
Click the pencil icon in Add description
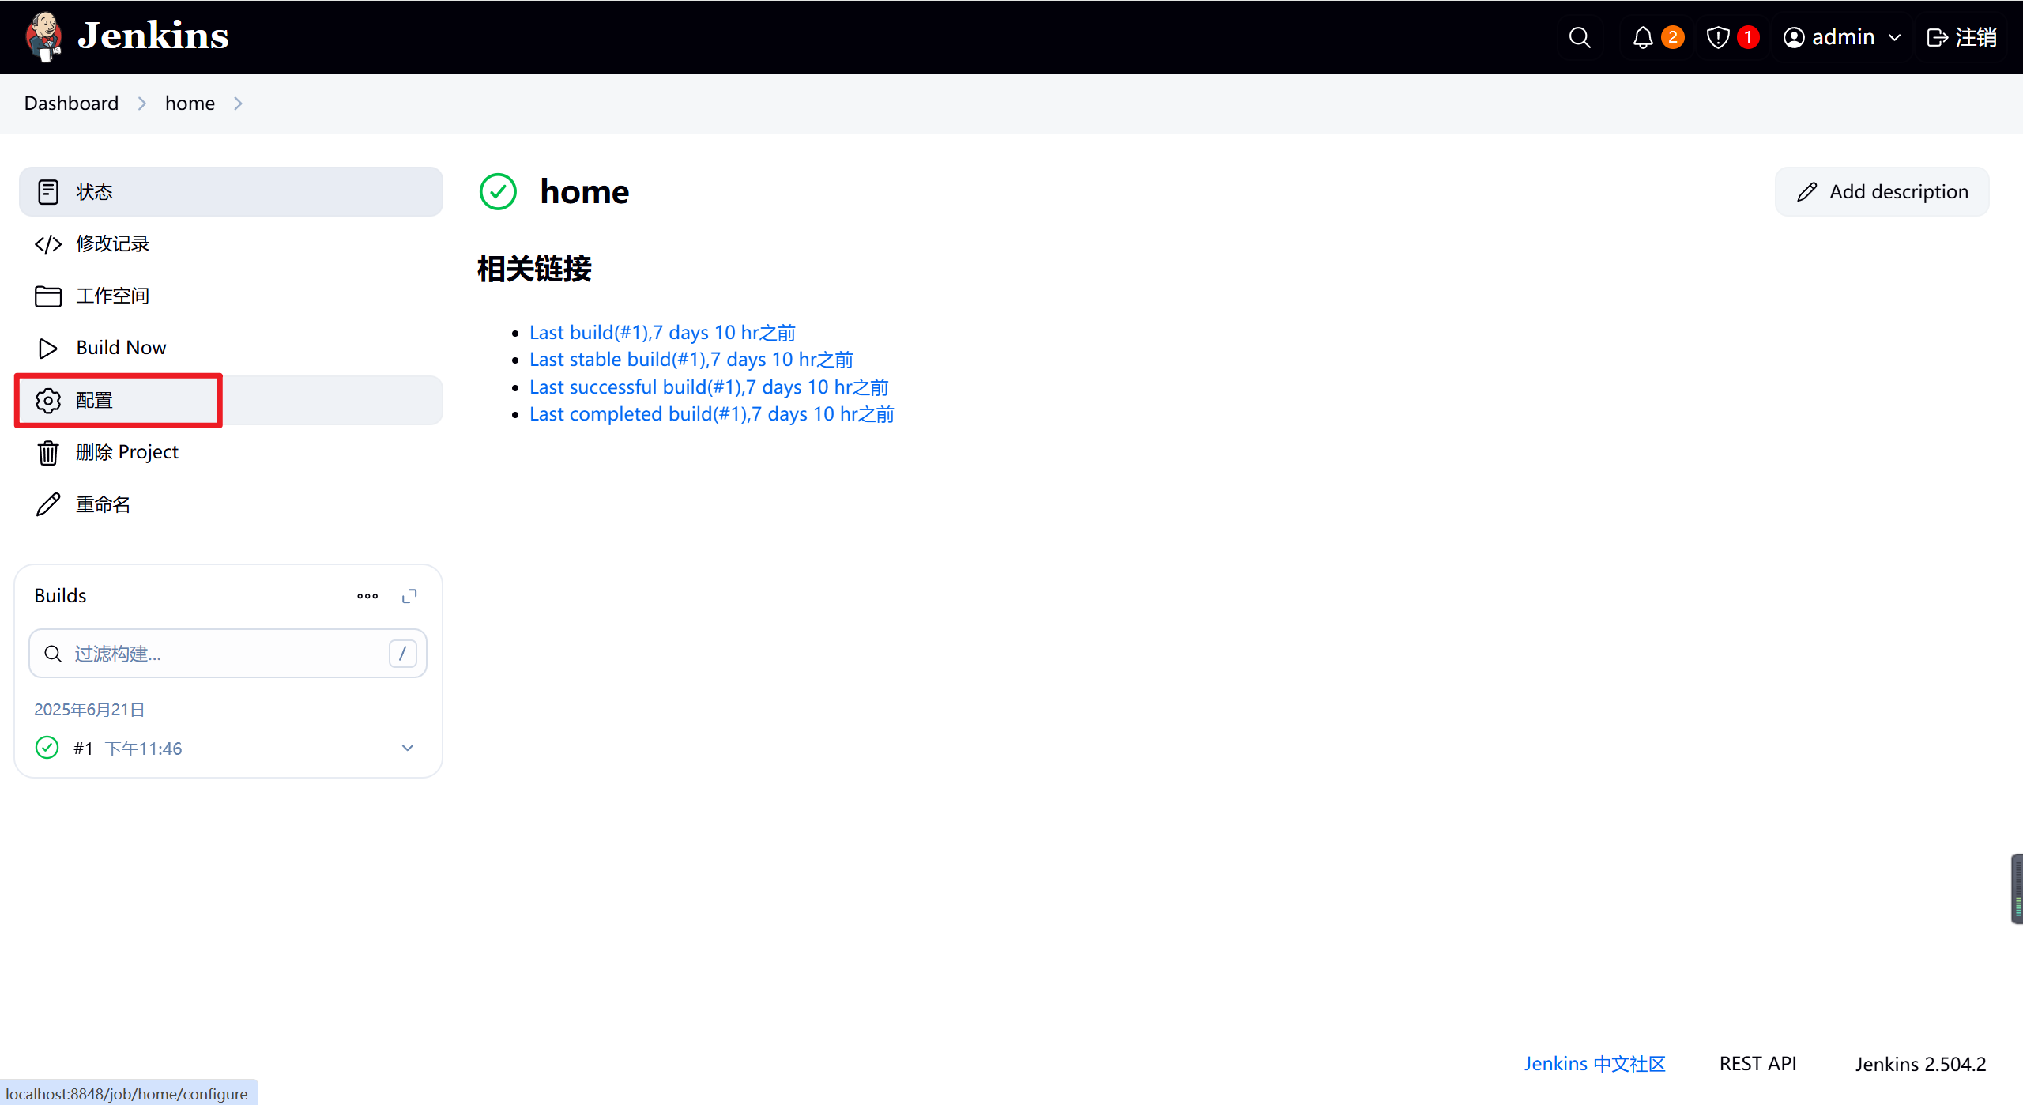tap(1807, 192)
